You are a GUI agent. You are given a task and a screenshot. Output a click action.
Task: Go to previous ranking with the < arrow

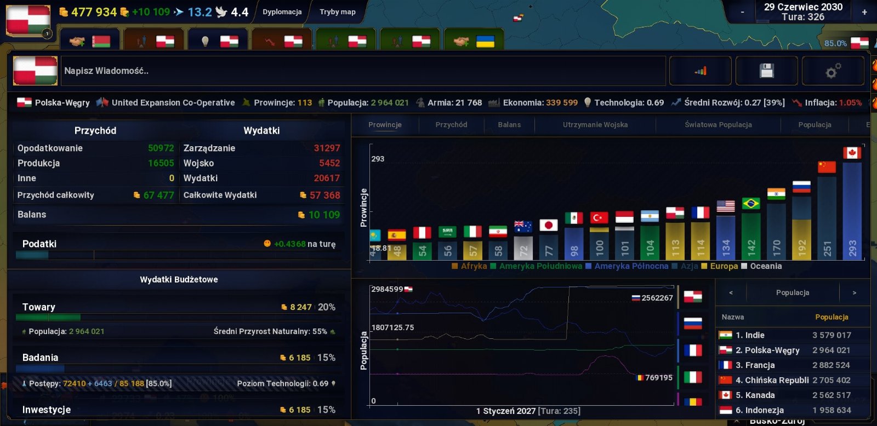731,293
